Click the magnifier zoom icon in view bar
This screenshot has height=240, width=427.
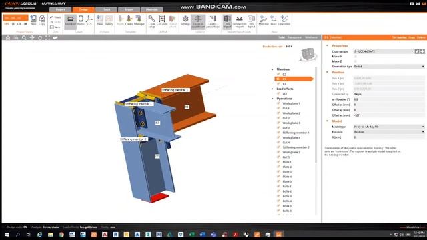pos(24,38)
